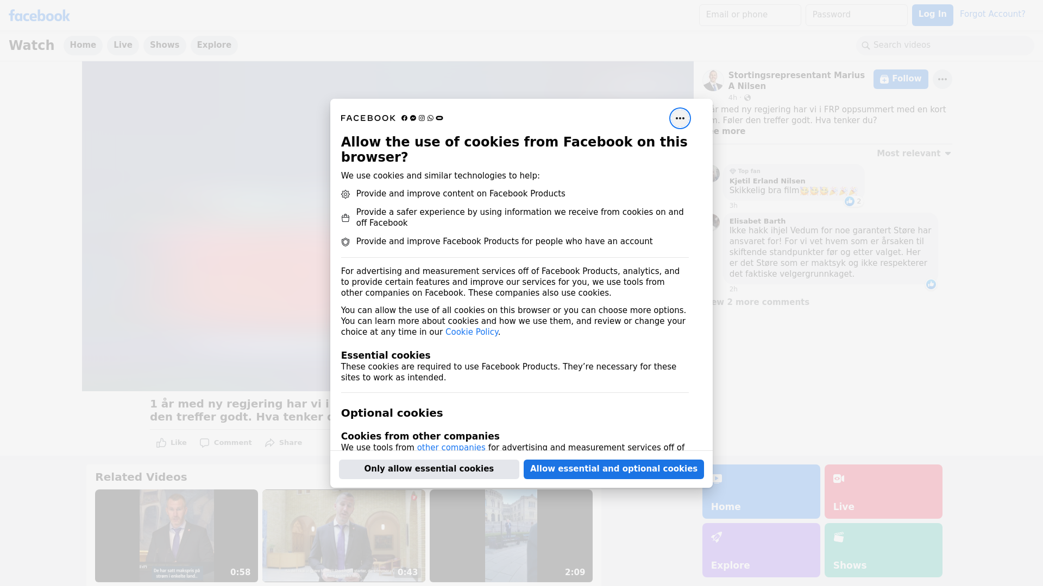
Task: Click the search magnifier icon in Search videos
Action: (866, 46)
